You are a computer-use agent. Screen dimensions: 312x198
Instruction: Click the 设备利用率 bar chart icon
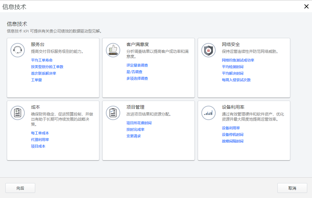pyautogui.click(x=208, y=113)
